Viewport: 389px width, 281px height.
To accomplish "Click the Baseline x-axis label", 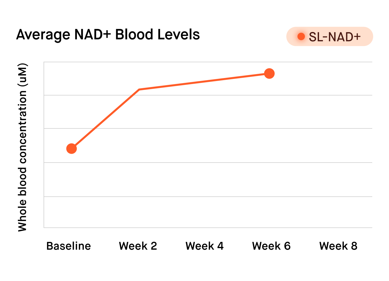I will (69, 246).
